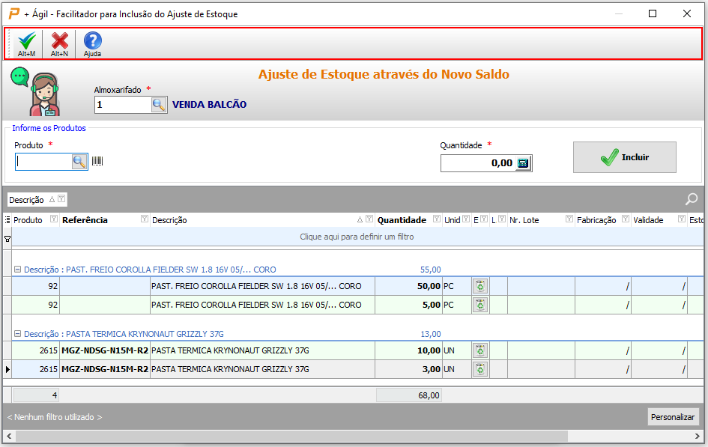708x447 pixels.
Task: Confirm with the green check Alt+M icon
Action: (27, 43)
